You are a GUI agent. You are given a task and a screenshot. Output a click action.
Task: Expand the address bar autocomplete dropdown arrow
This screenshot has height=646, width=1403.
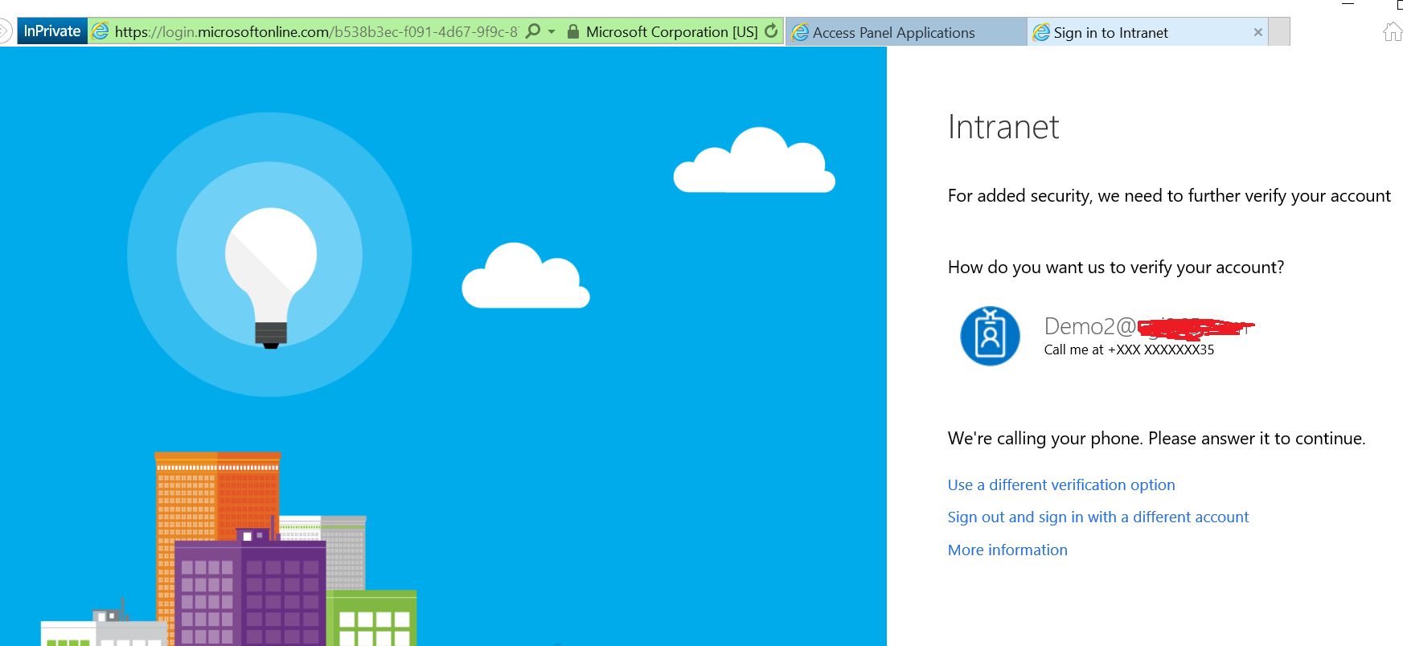(x=552, y=32)
